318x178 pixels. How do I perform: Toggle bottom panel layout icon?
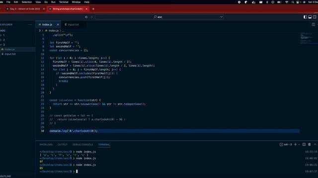pos(310,17)
